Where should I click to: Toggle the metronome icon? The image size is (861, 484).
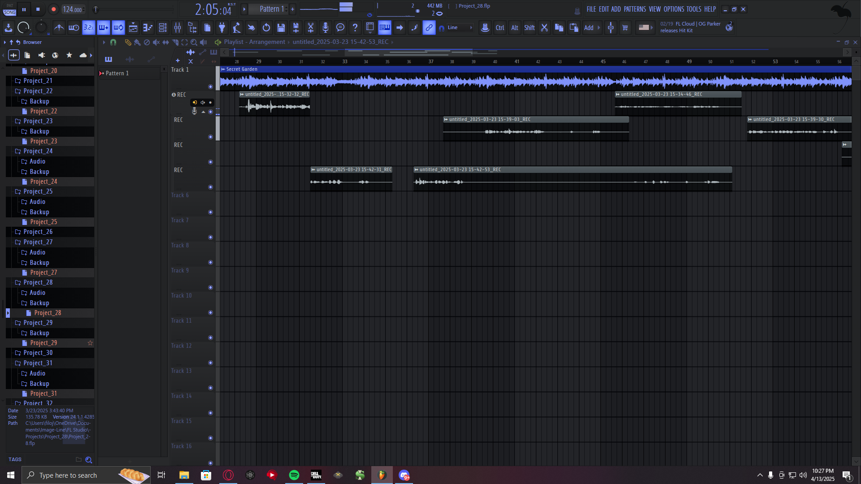pyautogui.click(x=59, y=28)
